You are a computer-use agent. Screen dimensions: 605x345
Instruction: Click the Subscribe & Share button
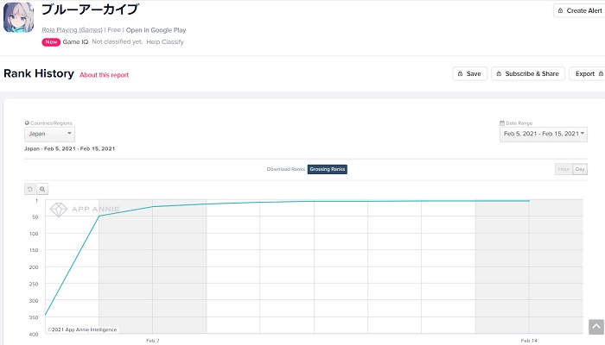(528, 73)
